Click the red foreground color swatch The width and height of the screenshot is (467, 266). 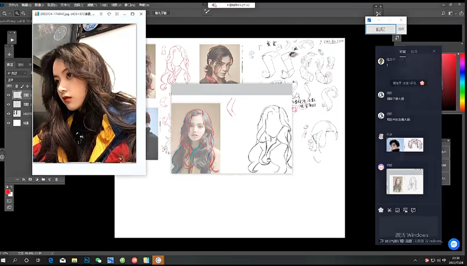tap(8, 192)
